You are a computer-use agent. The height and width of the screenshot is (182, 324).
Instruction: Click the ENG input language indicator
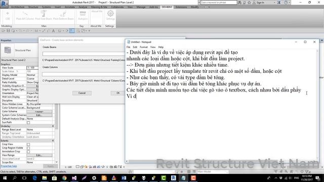tap(296, 178)
